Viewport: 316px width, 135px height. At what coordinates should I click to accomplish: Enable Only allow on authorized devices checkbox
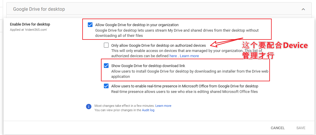pos(106,45)
